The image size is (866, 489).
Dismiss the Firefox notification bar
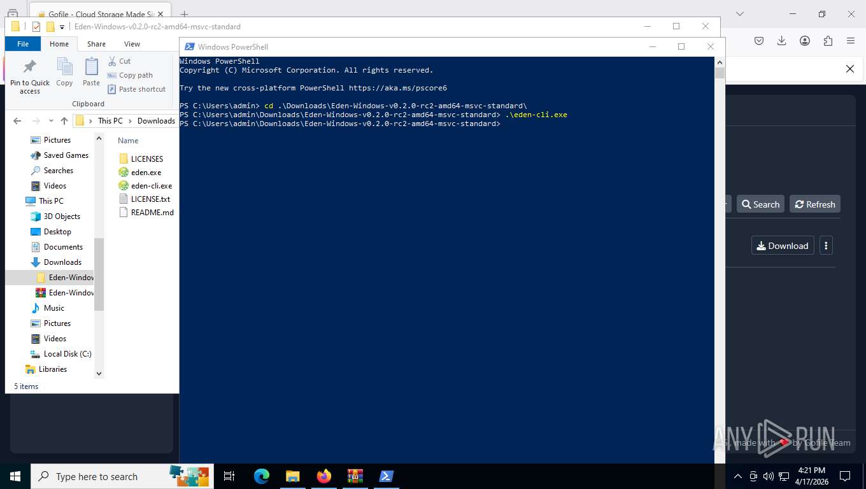pos(849,69)
